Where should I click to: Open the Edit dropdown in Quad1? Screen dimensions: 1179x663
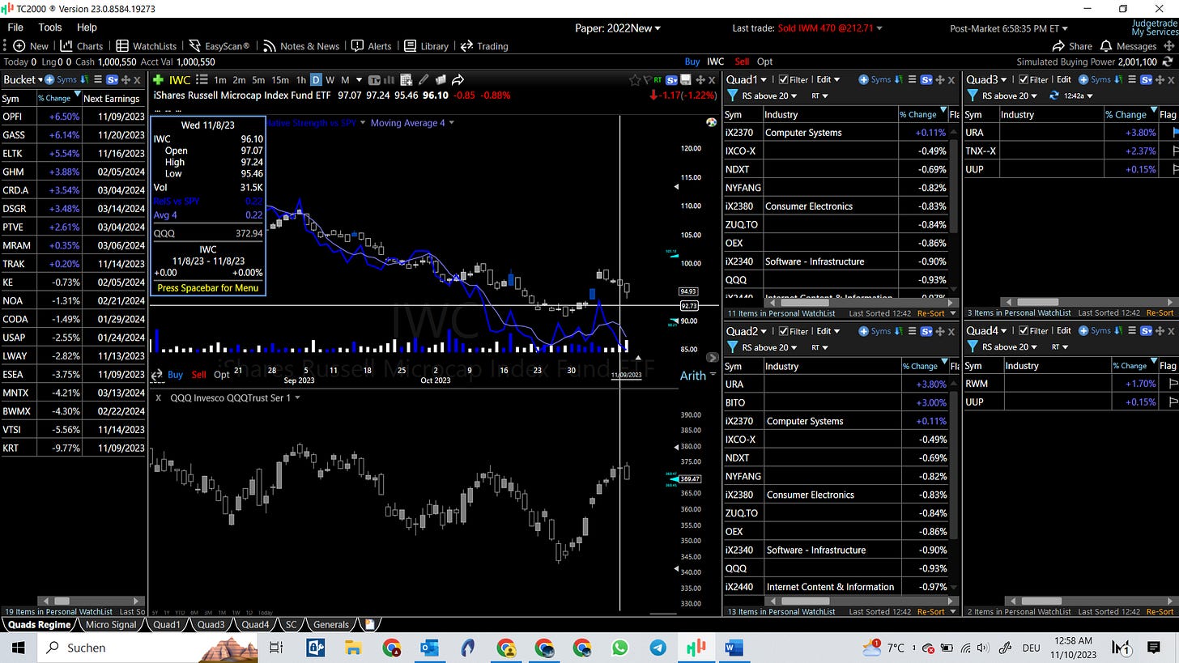point(828,79)
